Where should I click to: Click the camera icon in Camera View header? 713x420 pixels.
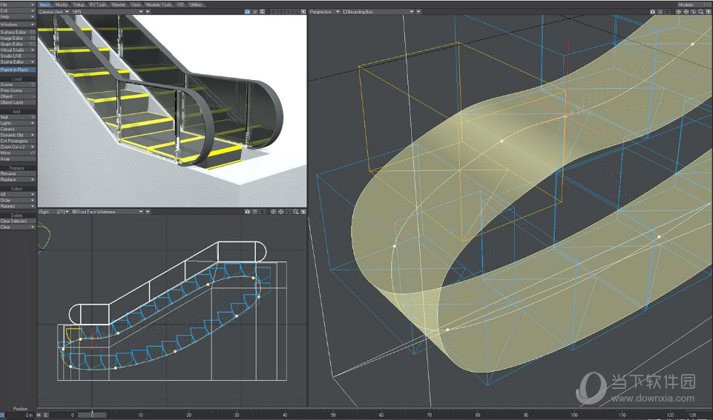(x=247, y=12)
